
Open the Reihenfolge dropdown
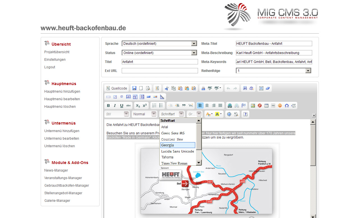point(273,71)
